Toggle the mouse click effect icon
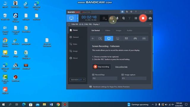The image size is (190, 107). 123,18
